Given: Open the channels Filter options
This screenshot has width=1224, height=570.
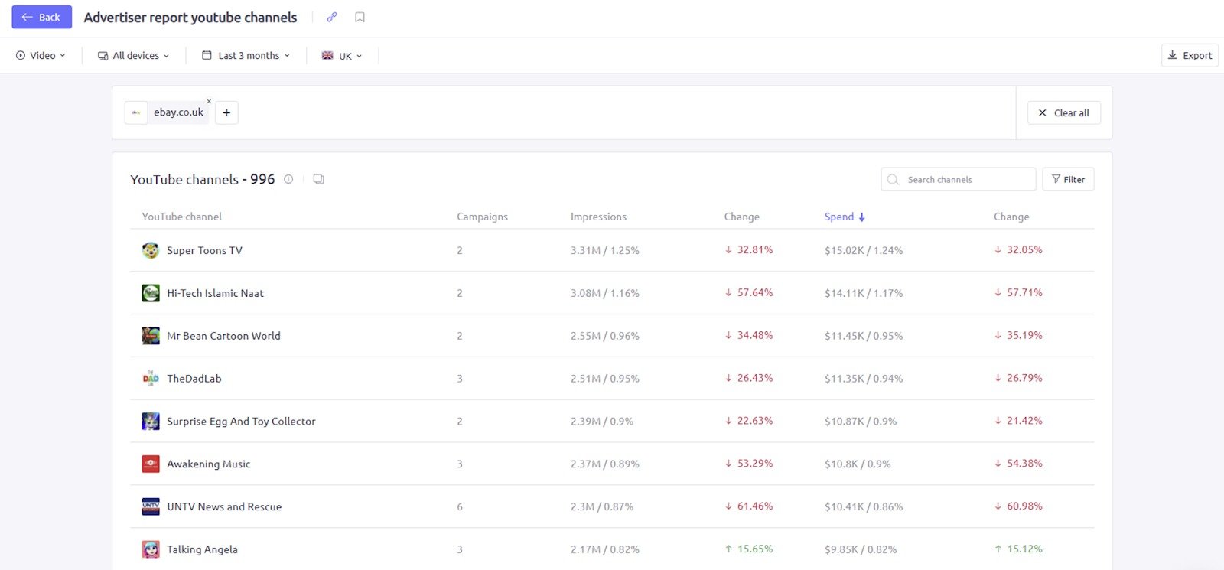Looking at the screenshot, I should pos(1068,179).
